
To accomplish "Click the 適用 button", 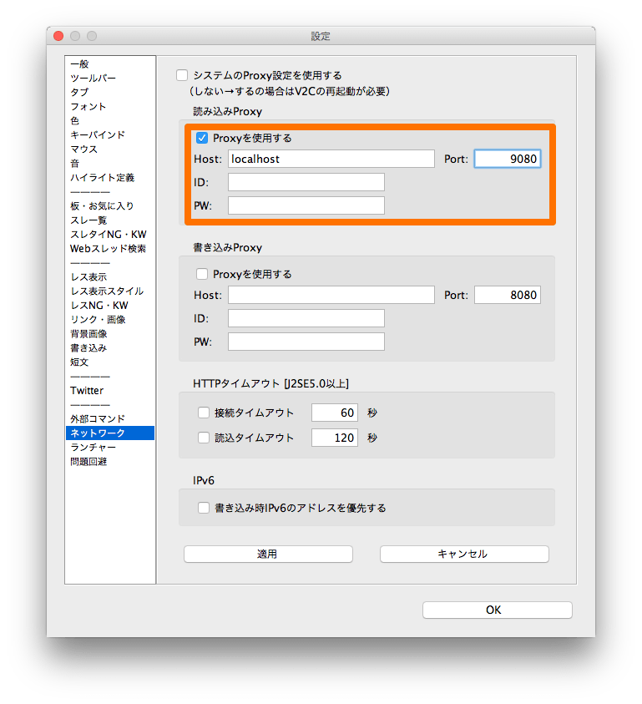I will 268,554.
